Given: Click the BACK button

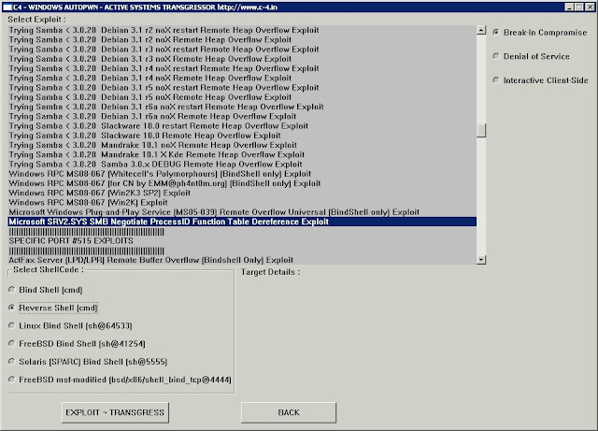Looking at the screenshot, I should [289, 412].
